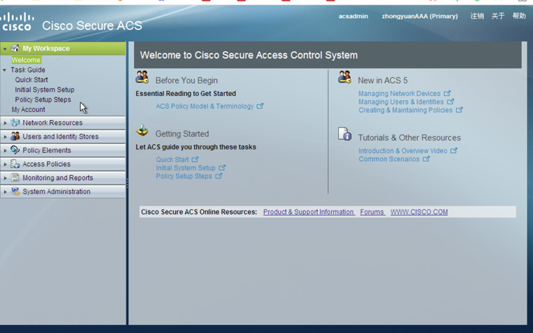Click external link icon beside Policy Setup Steps link
The image size is (533, 333).
[219, 176]
